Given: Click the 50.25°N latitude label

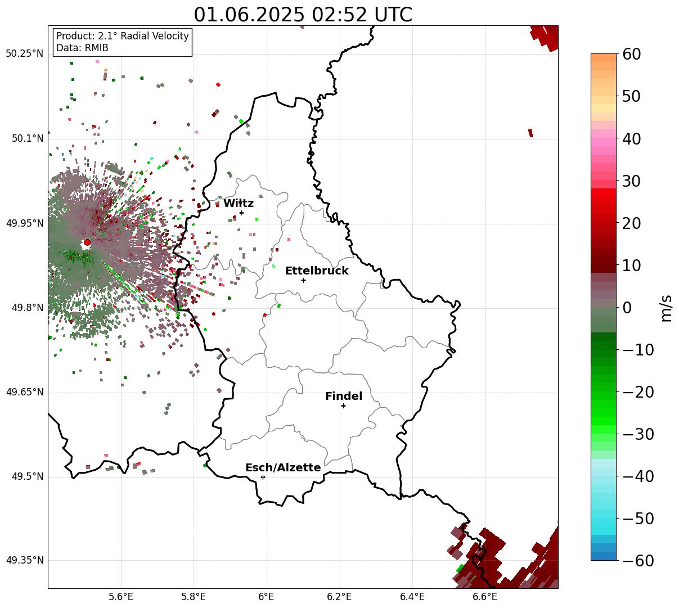Looking at the screenshot, I should (x=25, y=53).
